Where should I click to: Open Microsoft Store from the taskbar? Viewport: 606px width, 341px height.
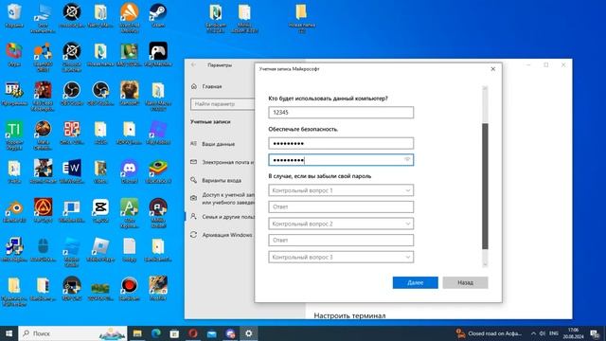(x=174, y=333)
